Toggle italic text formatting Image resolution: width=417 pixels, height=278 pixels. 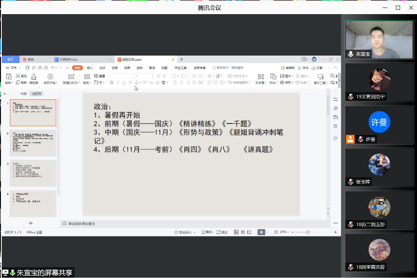point(118,82)
